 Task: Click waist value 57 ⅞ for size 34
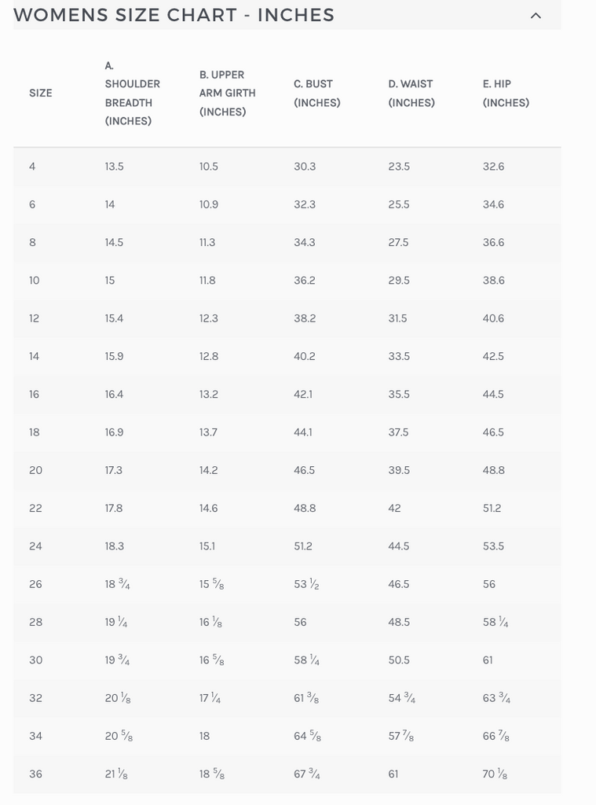pyautogui.click(x=400, y=737)
